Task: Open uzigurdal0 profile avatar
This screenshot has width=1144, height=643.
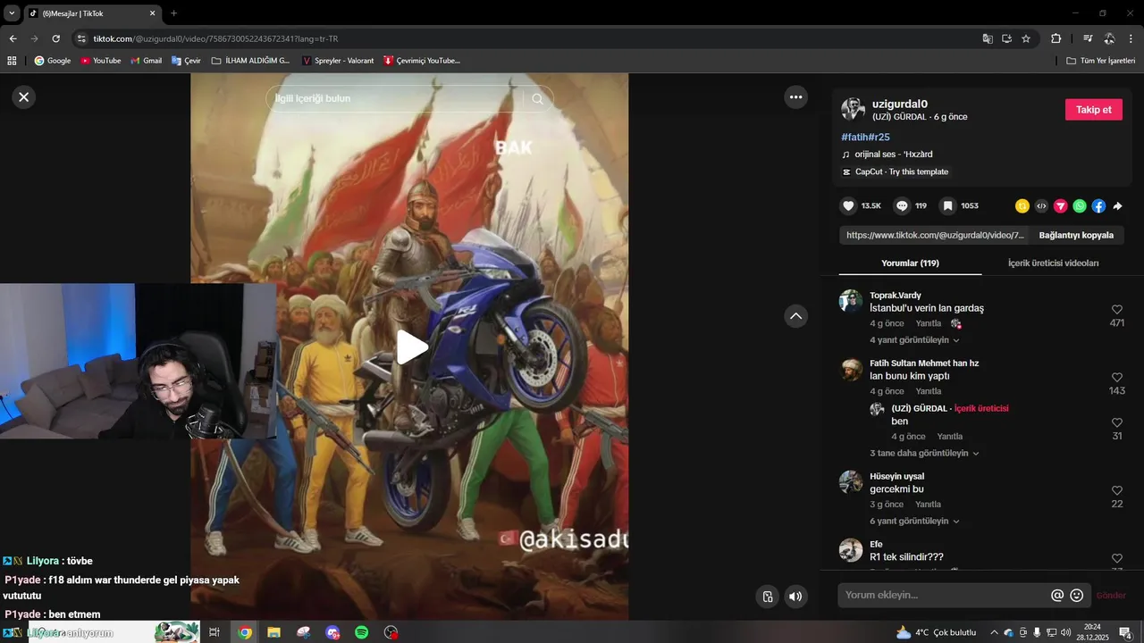Action: [853, 110]
